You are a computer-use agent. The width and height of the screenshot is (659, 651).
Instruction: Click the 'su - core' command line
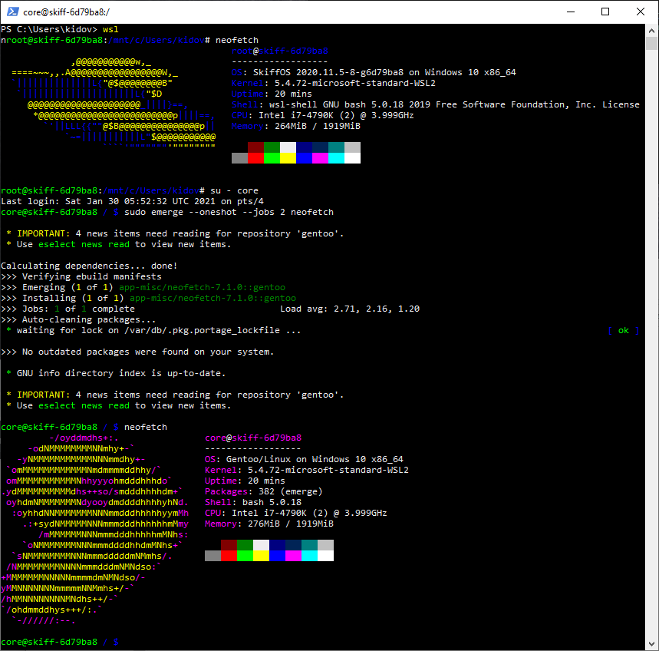[x=130, y=190]
